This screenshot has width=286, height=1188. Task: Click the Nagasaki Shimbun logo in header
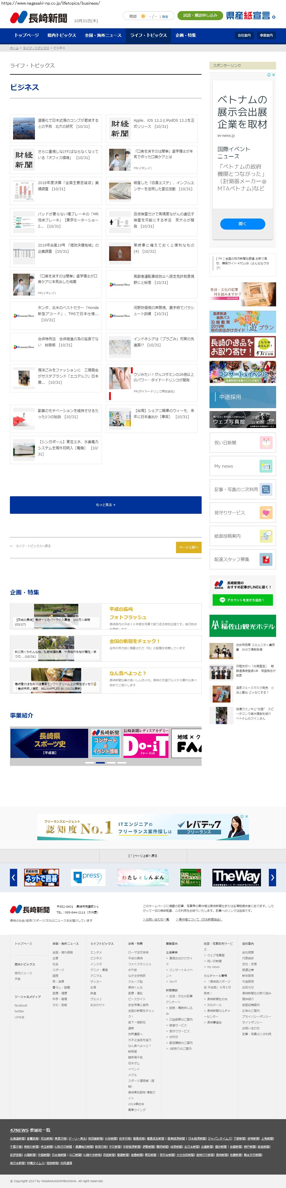pyautogui.click(x=39, y=18)
